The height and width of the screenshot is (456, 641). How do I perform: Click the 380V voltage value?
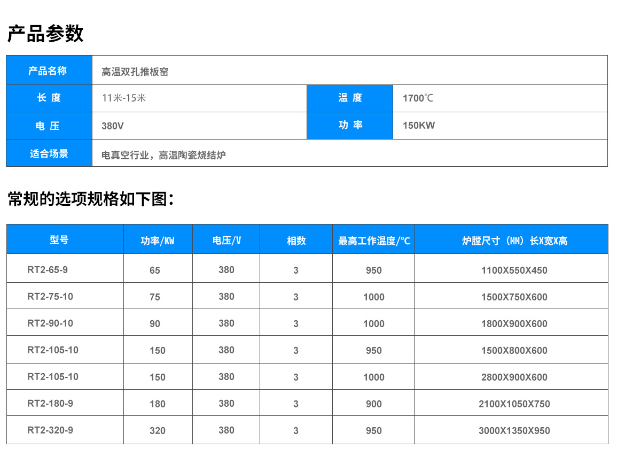click(113, 126)
